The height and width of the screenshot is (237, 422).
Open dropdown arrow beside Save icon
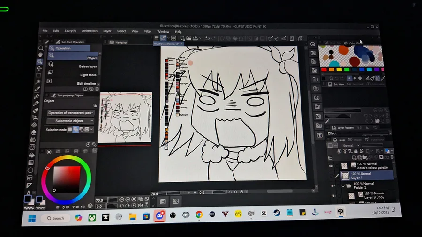tap(200, 38)
